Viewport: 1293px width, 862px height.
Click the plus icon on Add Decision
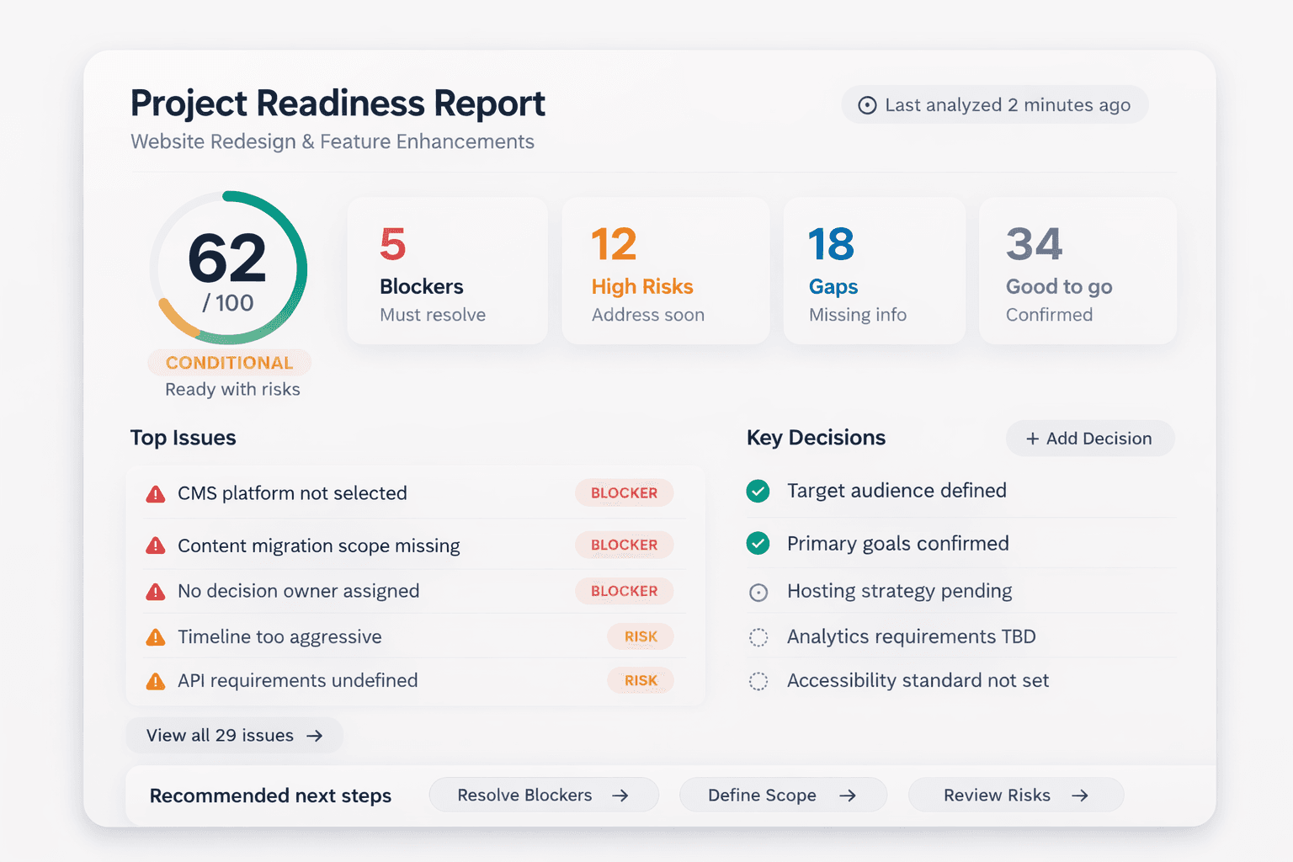coord(1032,439)
